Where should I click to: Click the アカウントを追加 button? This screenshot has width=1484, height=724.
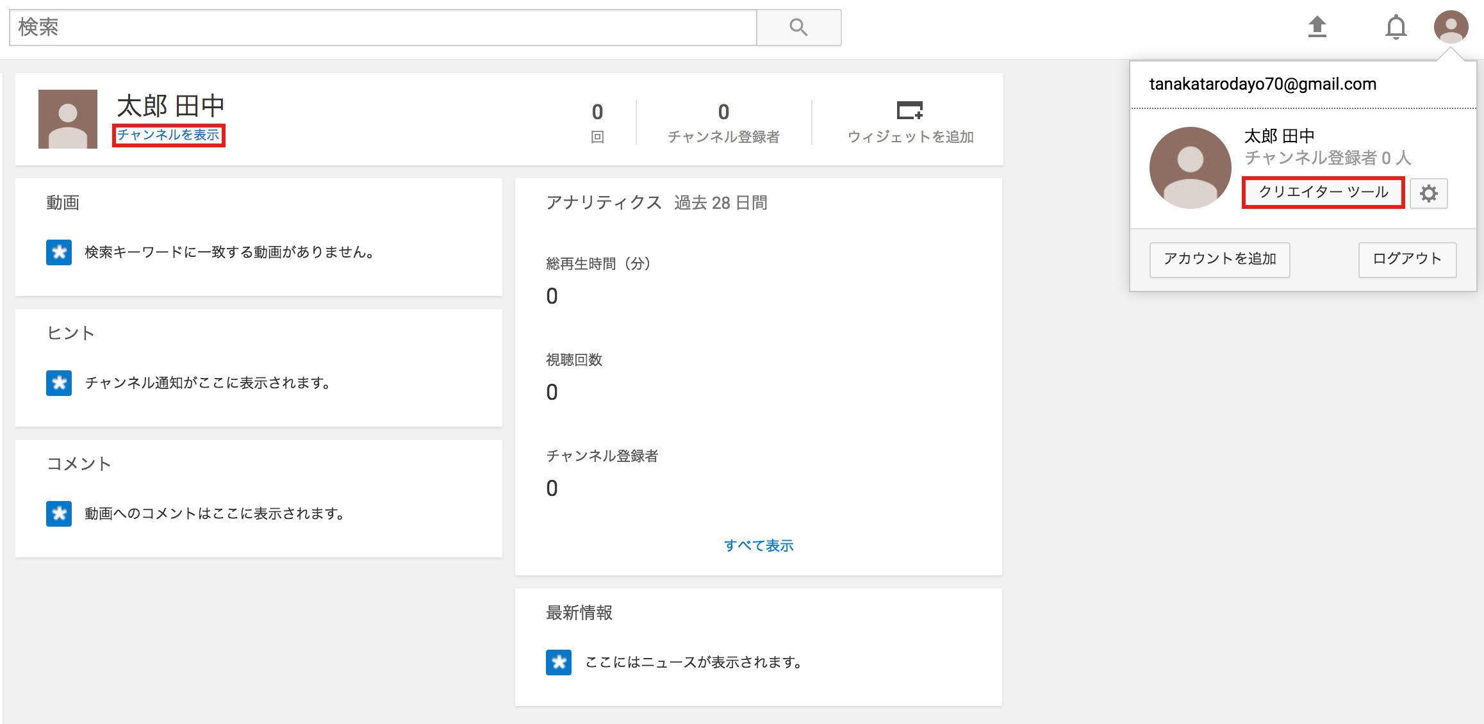click(1219, 259)
